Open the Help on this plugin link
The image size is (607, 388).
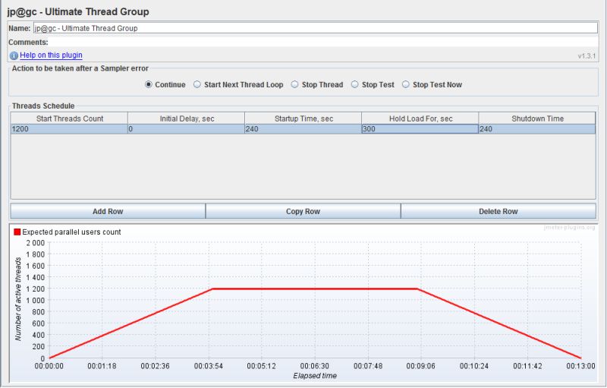pos(51,55)
